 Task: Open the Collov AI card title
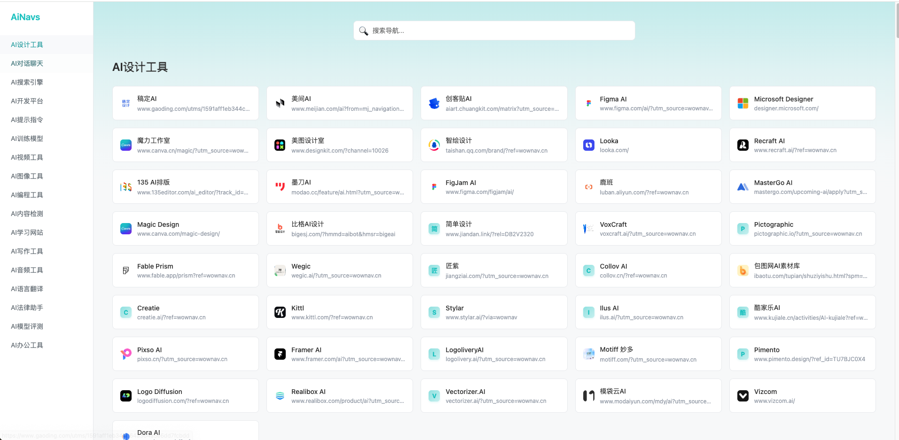click(x=613, y=266)
